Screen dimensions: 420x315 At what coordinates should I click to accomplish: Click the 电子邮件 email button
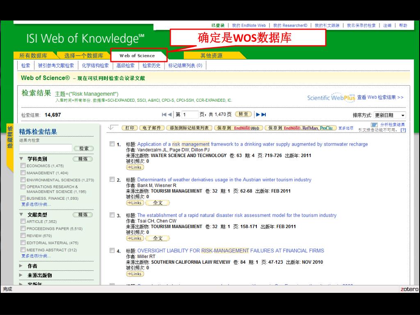coord(152,128)
